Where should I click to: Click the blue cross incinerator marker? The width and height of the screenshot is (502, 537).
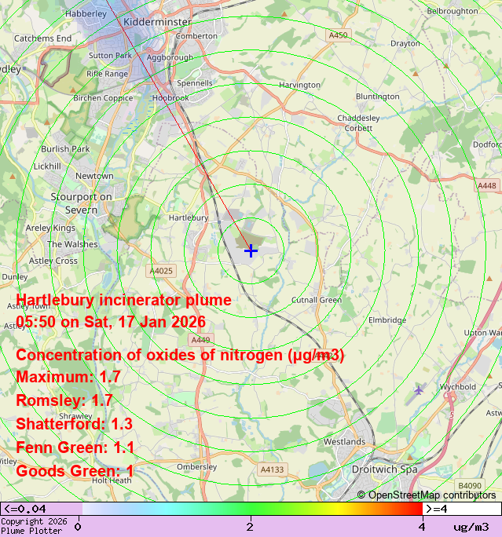[x=251, y=250]
